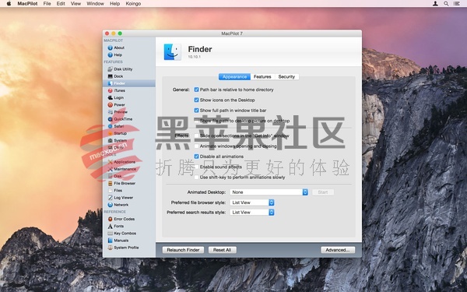467x292 pixels.
Task: Click the MacPilot 7 window title
Action: [232, 33]
